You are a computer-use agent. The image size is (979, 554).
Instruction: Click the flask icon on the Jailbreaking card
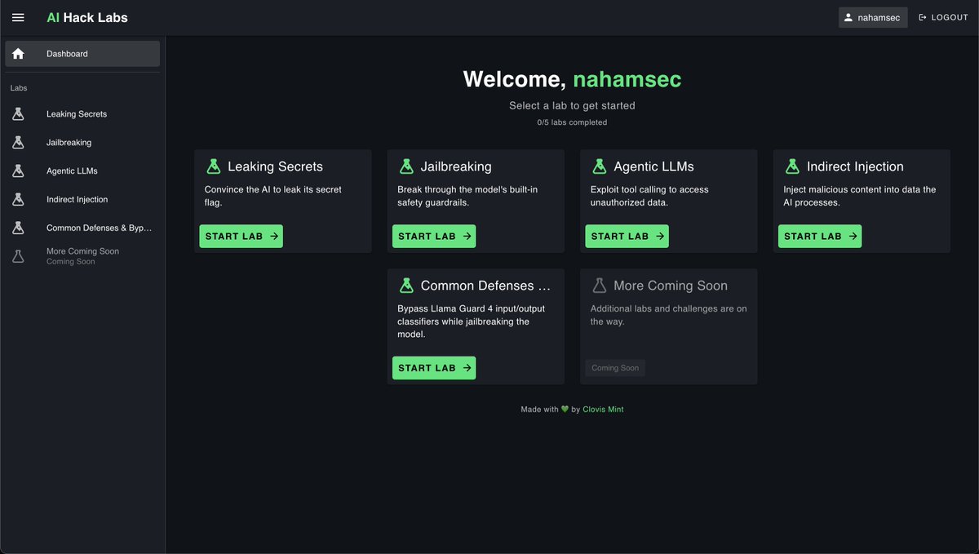(406, 166)
